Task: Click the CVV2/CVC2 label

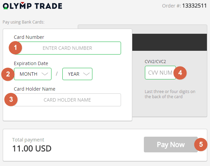Action: pyautogui.click(x=155, y=62)
